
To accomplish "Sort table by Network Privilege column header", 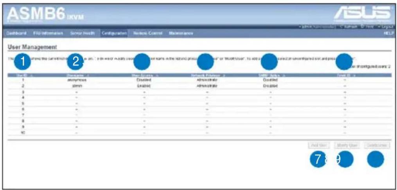I will 207,75.
